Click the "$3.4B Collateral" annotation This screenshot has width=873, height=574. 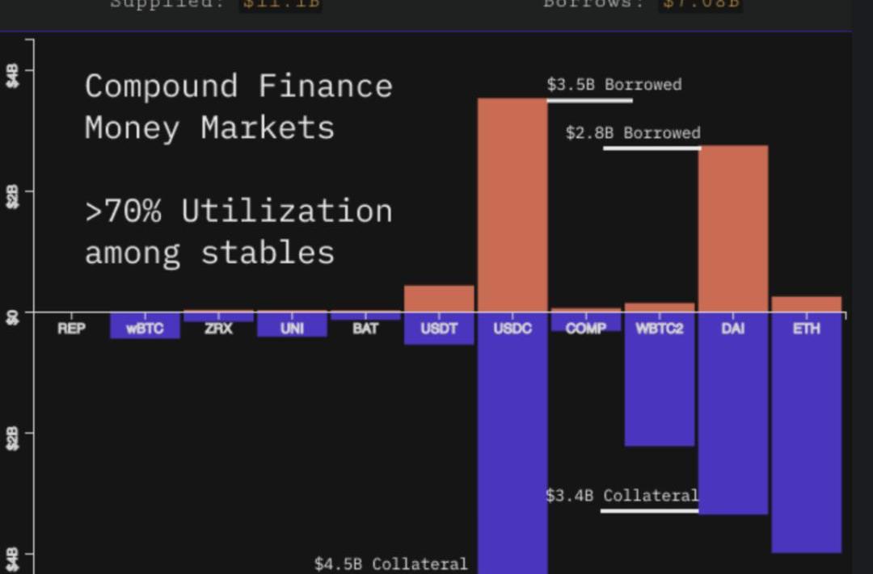[x=622, y=496]
